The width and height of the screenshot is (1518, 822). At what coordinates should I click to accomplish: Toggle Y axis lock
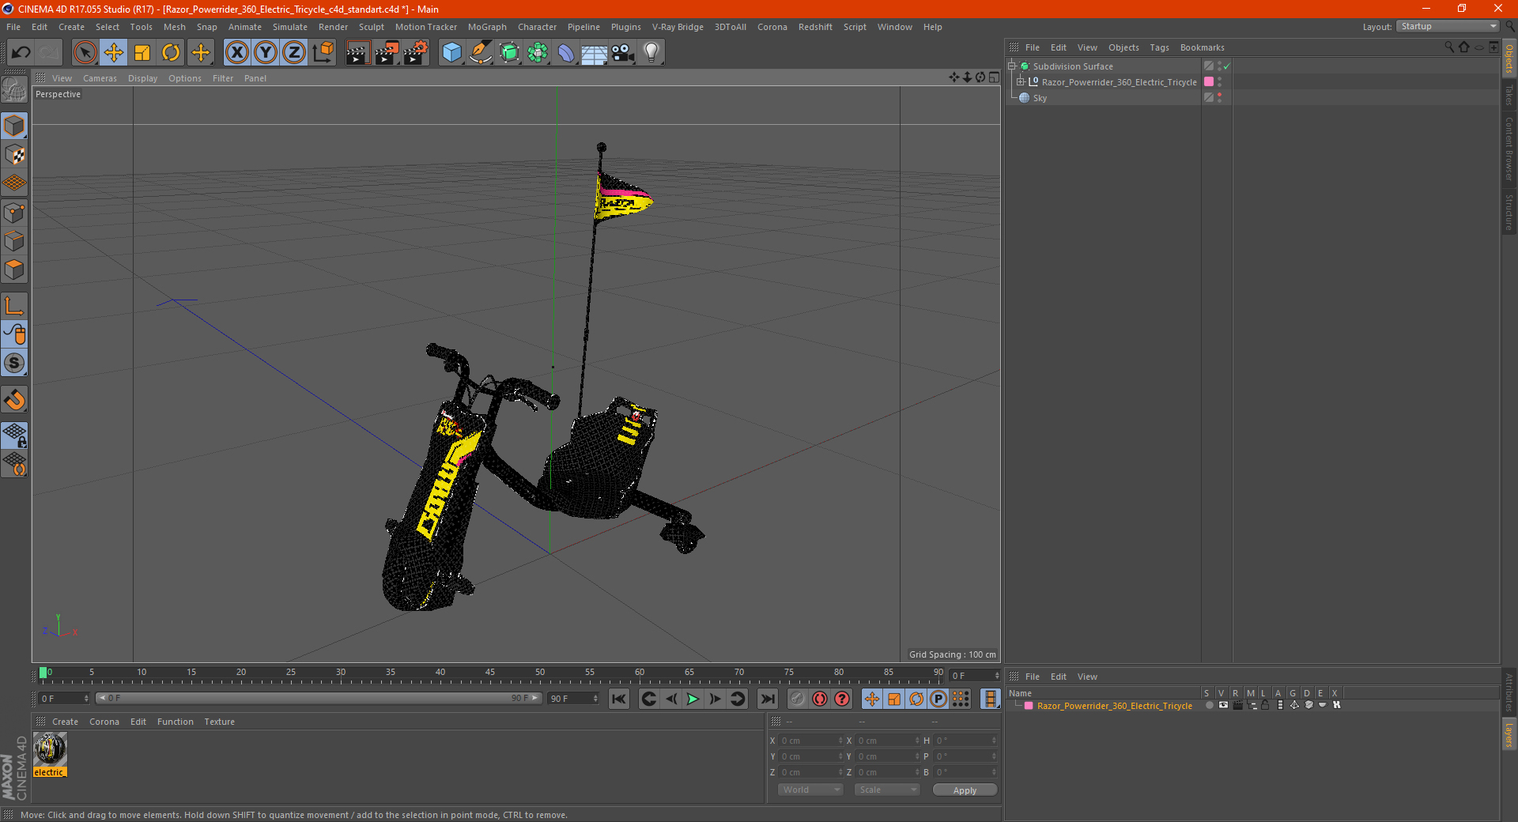(x=265, y=53)
